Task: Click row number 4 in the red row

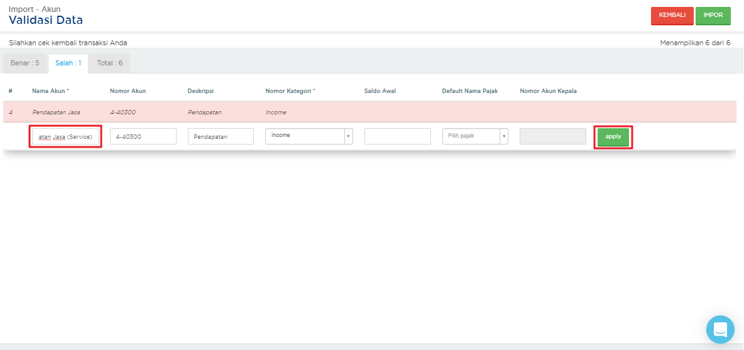Action: point(11,112)
